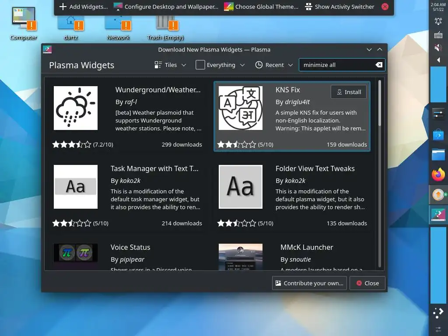The image size is (448, 336).
Task: Click the Plasma widgets task in the panel
Action: pyautogui.click(x=438, y=215)
